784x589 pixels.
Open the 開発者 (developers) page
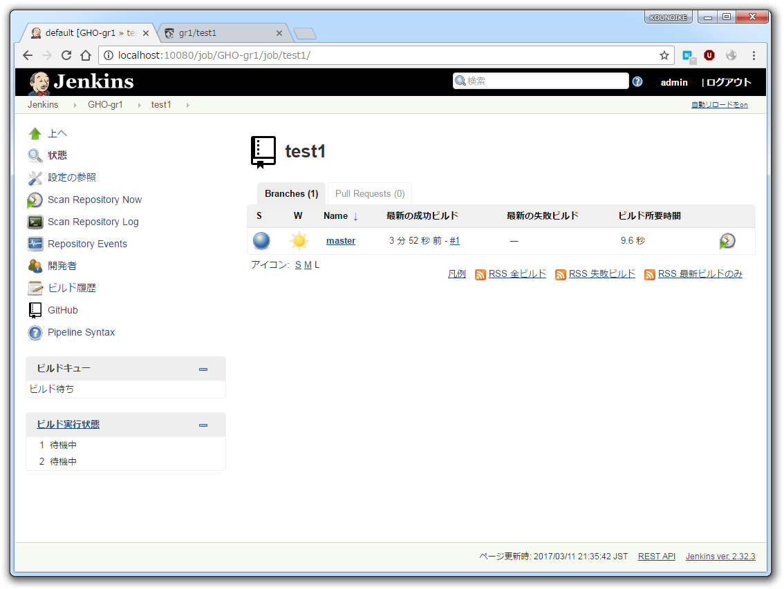tap(61, 266)
